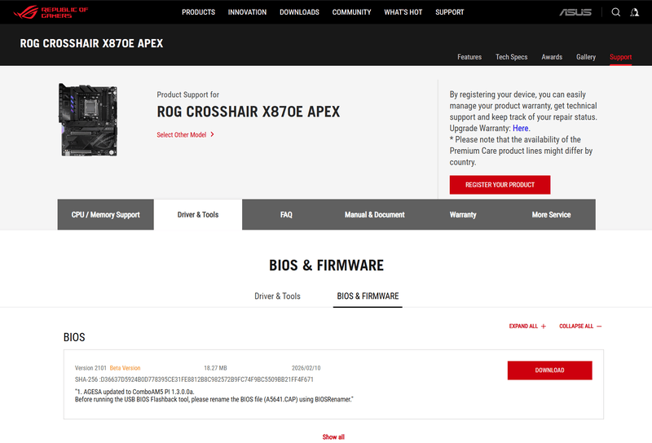652x443 pixels.
Task: Open the INNOVATION menu
Action: (247, 12)
